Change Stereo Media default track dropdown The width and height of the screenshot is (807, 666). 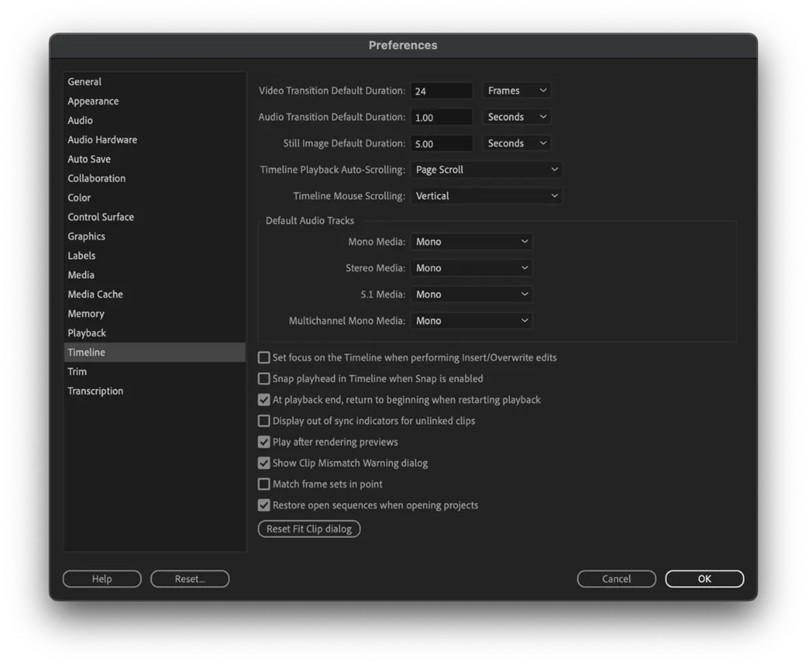click(471, 268)
